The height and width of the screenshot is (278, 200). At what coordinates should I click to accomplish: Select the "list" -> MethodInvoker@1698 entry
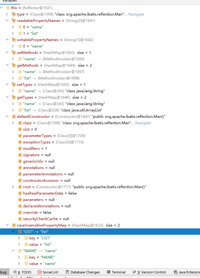pyautogui.click(x=100, y=78)
